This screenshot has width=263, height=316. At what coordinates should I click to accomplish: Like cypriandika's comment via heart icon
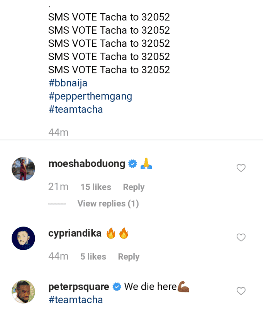tap(241, 237)
